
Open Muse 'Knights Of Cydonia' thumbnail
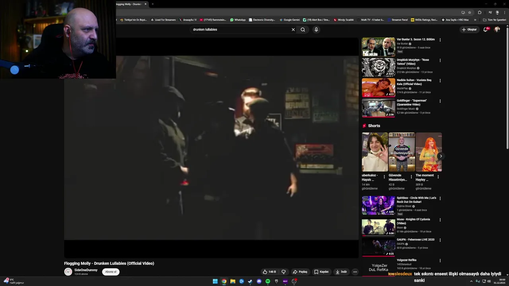click(x=378, y=227)
